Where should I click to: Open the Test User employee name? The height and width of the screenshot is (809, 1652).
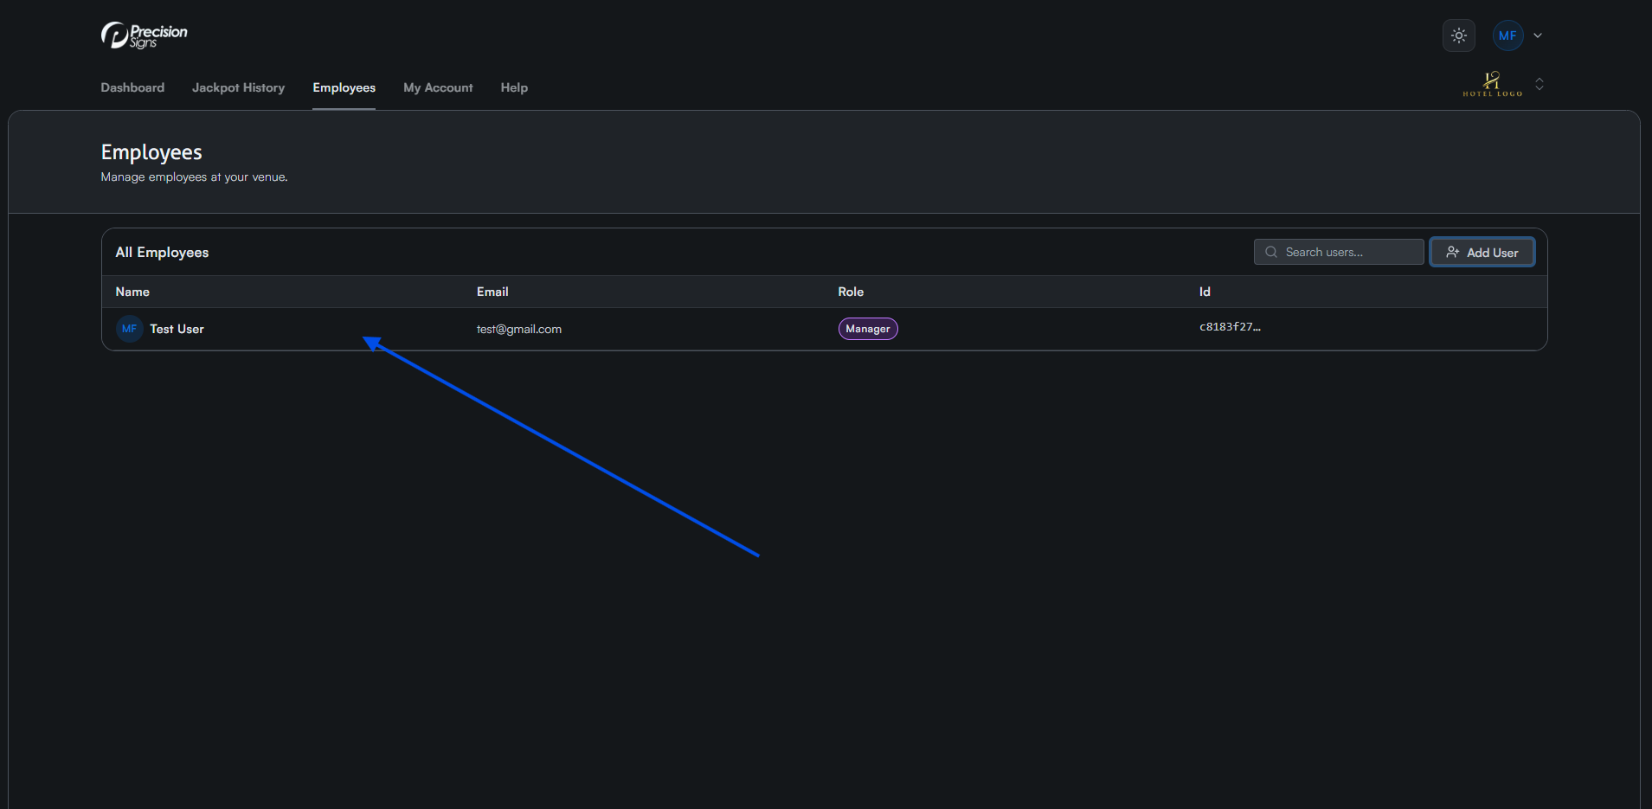pos(177,329)
